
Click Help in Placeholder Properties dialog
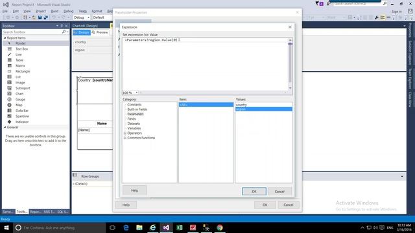126,205
